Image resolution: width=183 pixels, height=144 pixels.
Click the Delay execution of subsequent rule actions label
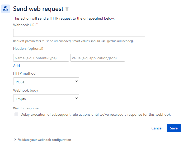pos(96,114)
